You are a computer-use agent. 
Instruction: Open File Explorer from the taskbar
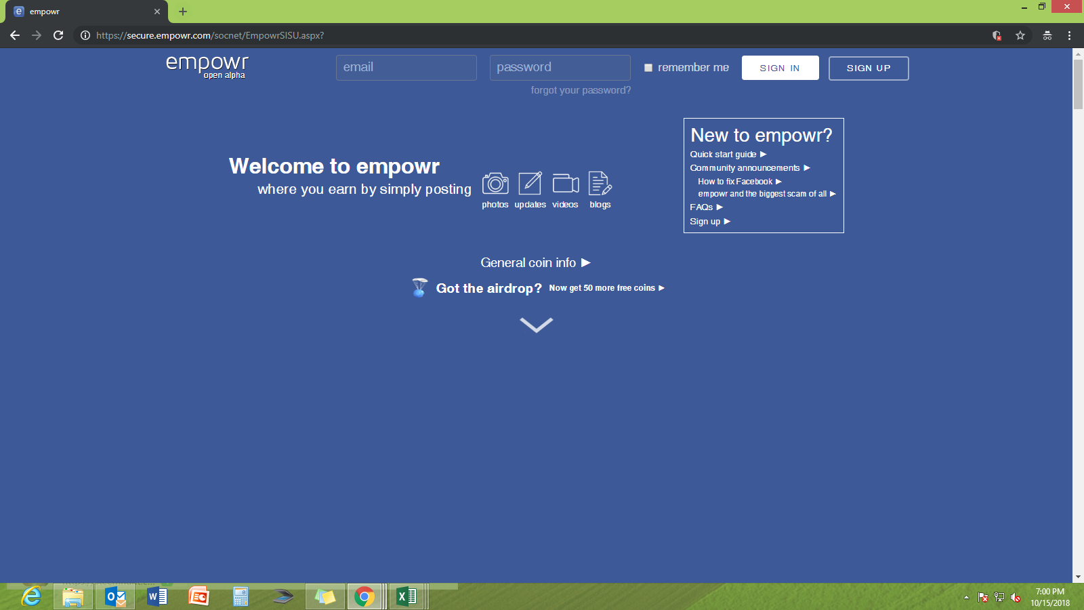73,596
